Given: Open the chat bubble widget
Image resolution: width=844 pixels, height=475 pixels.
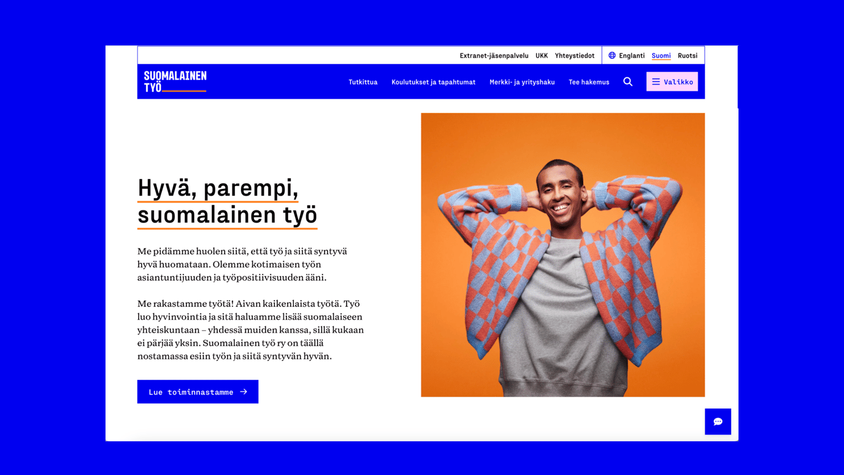Looking at the screenshot, I should coord(718,422).
